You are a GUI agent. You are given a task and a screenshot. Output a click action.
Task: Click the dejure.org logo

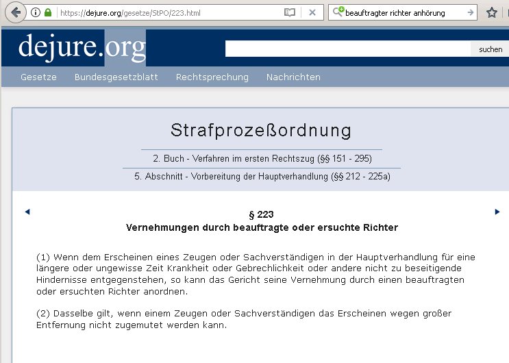pyautogui.click(x=82, y=47)
